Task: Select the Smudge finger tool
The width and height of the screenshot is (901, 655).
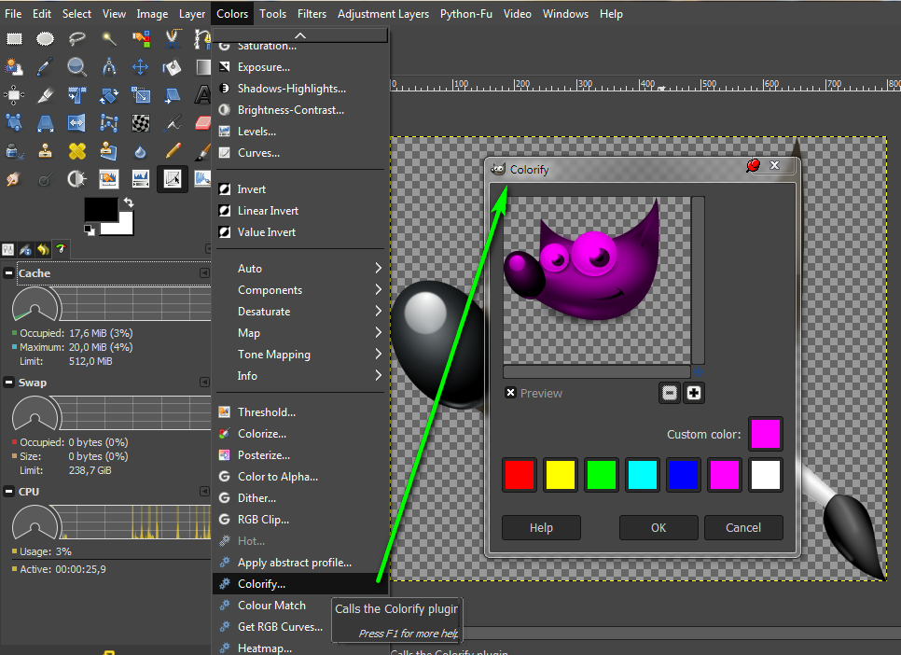Action: coord(14,179)
